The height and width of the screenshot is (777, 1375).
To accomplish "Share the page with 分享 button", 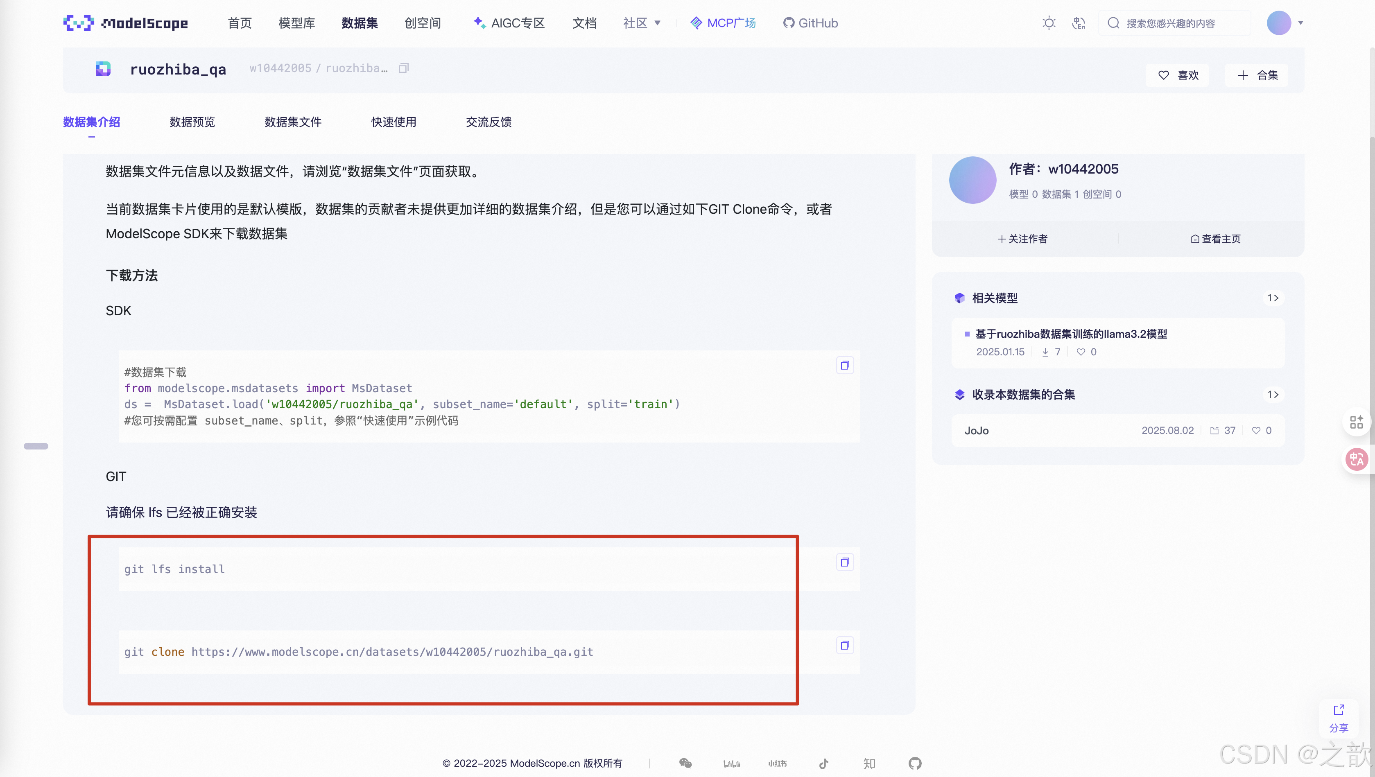I will (1338, 718).
